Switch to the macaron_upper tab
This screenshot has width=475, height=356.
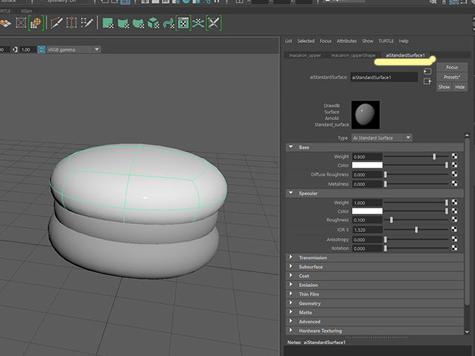[305, 55]
